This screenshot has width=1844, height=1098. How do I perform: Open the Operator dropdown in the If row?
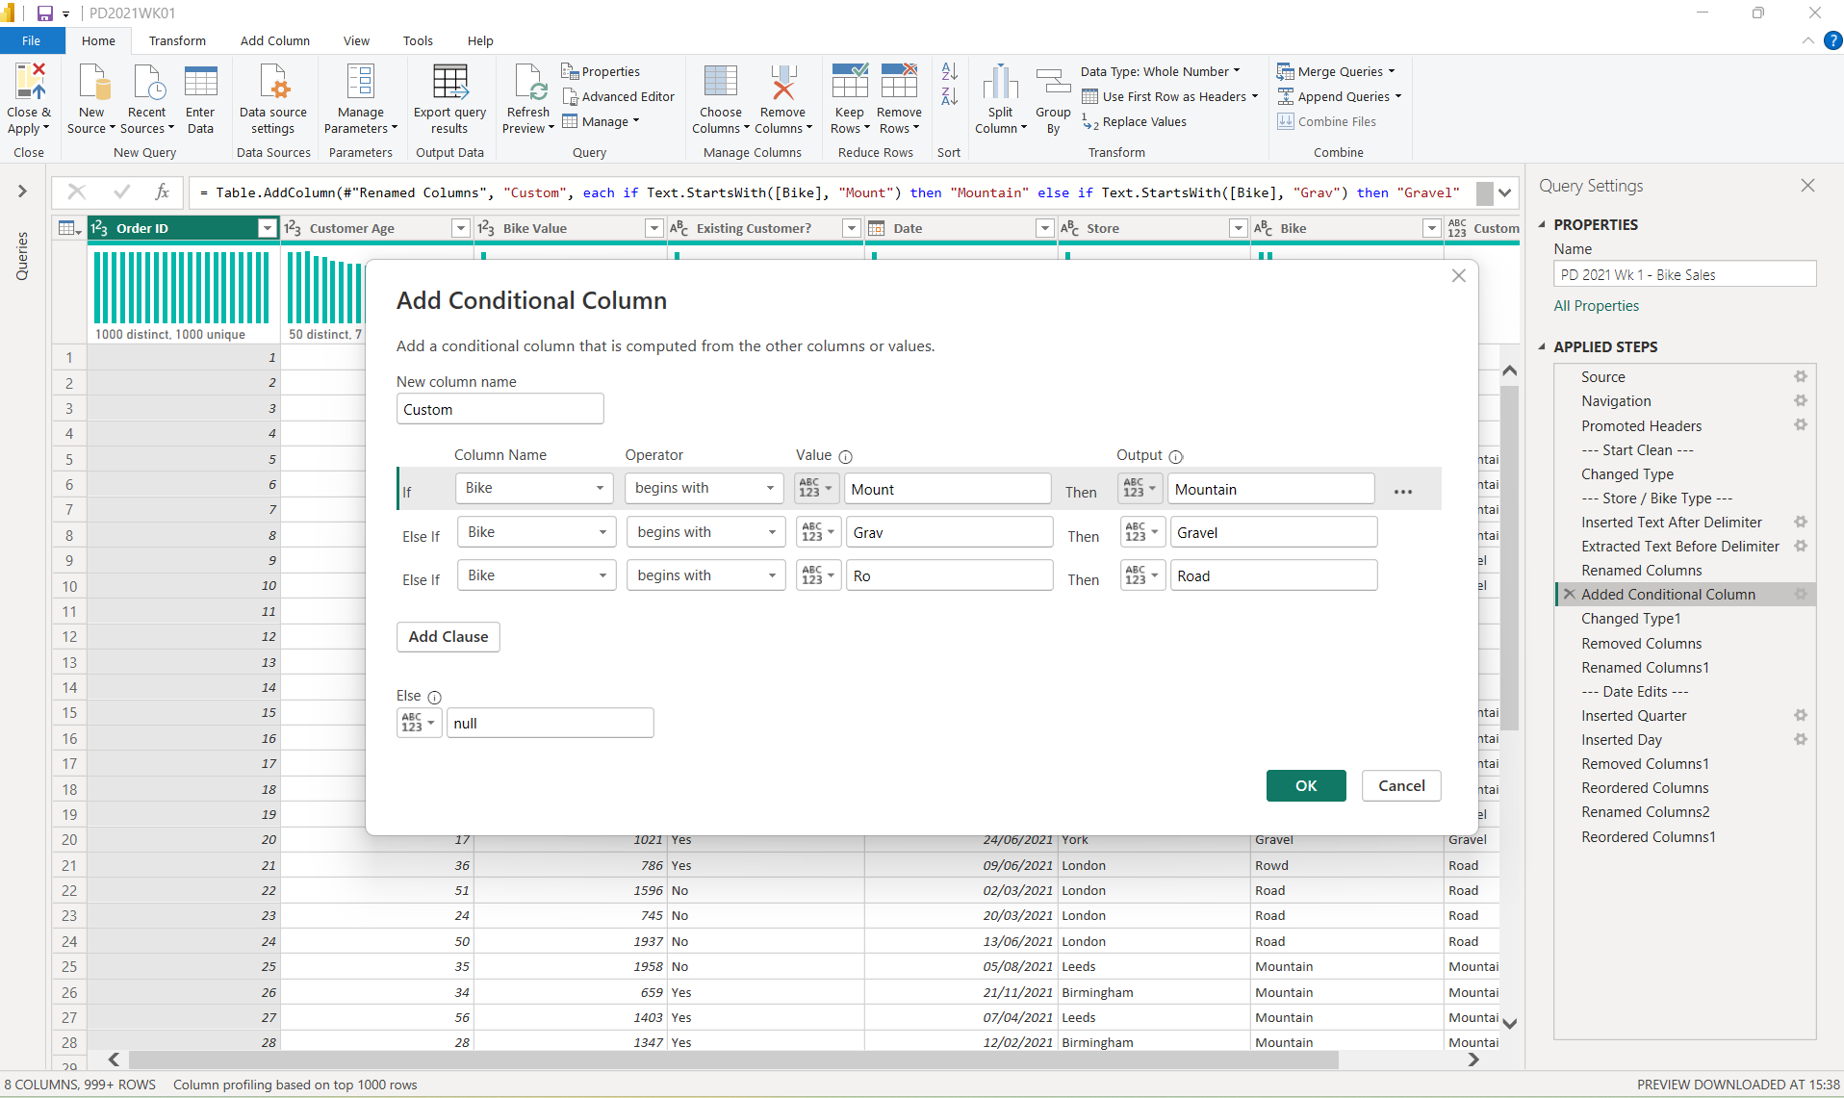pos(704,489)
